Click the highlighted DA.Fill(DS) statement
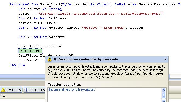Viewport: 181px width, 102px height. 30,51
